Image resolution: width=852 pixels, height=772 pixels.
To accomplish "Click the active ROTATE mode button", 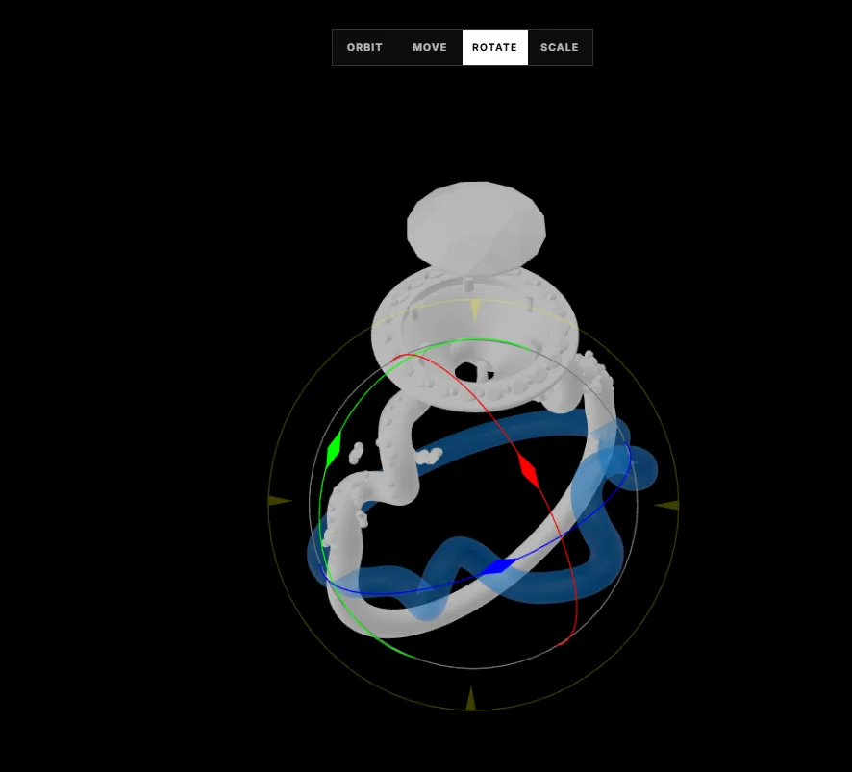I will (494, 47).
